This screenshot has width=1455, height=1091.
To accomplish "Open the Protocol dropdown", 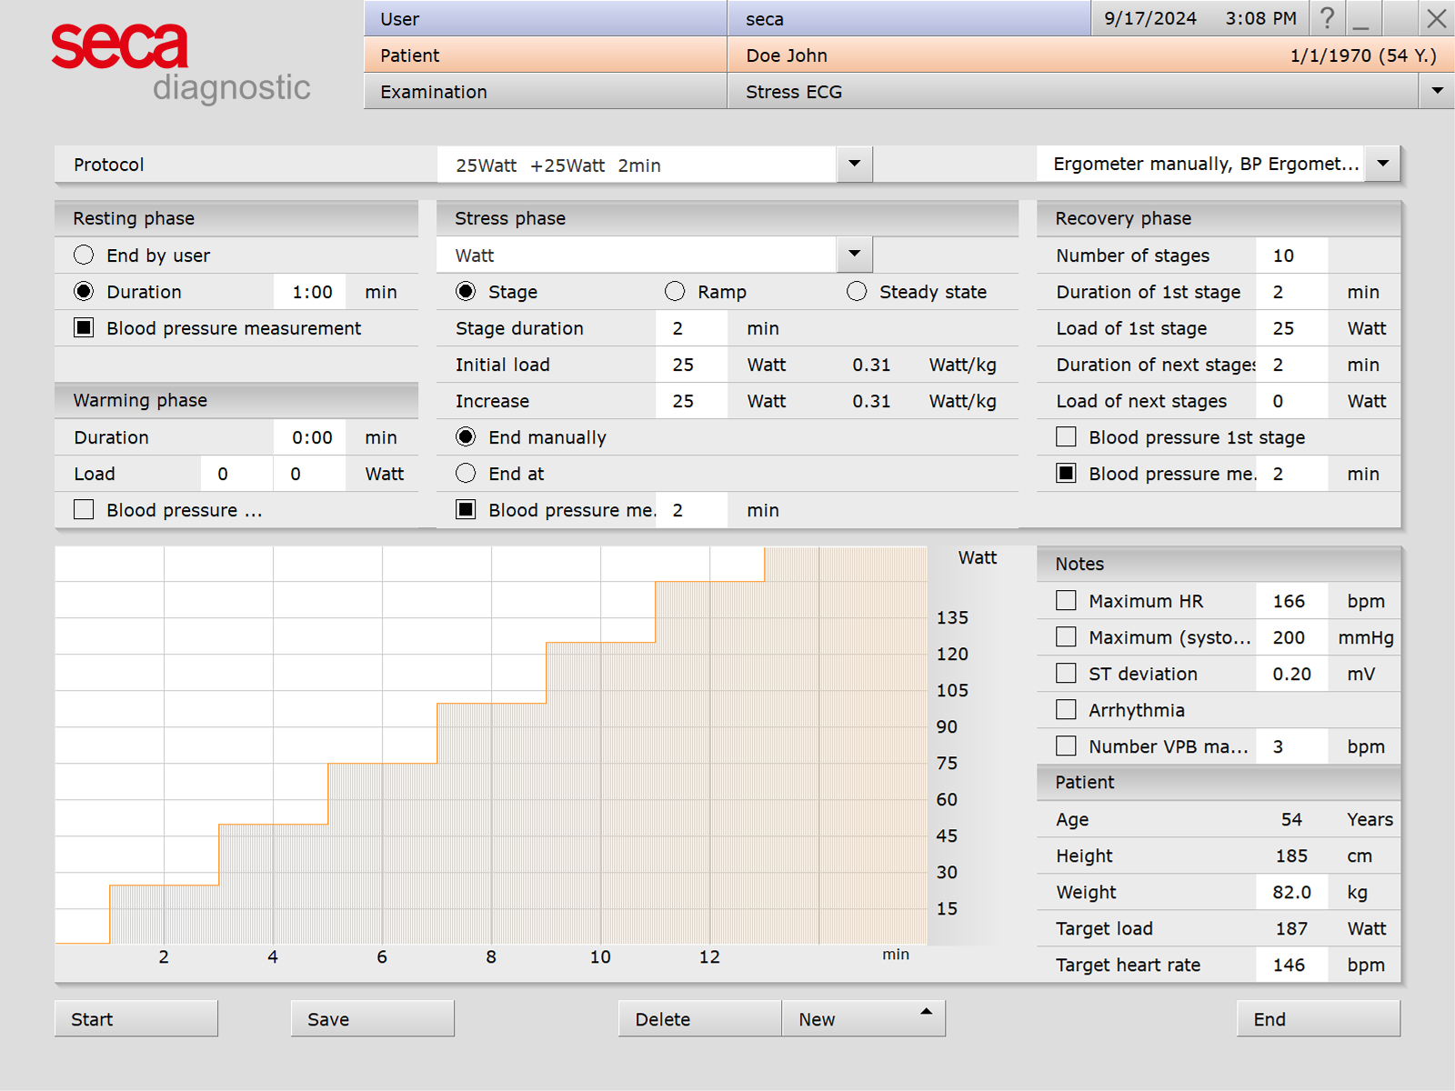I will coord(853,165).
